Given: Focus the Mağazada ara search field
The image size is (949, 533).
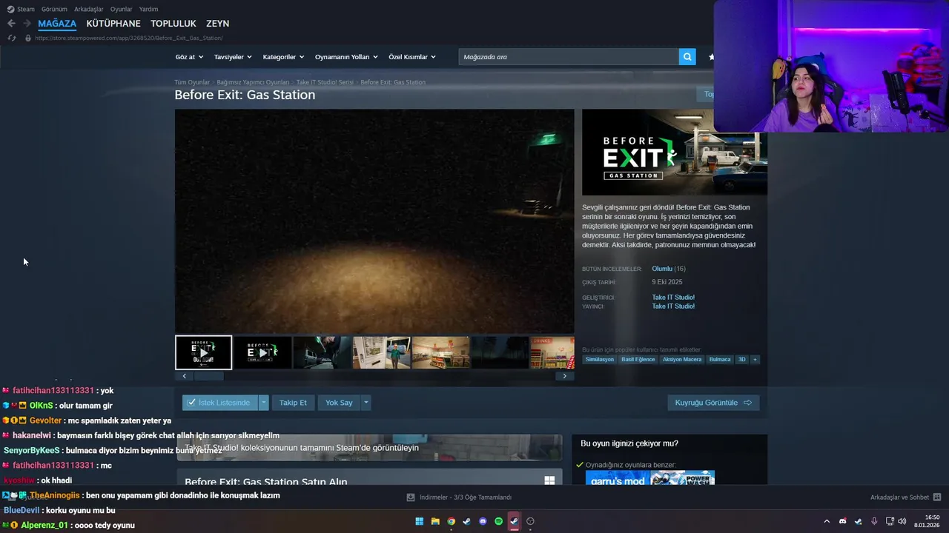Looking at the screenshot, I should [569, 57].
